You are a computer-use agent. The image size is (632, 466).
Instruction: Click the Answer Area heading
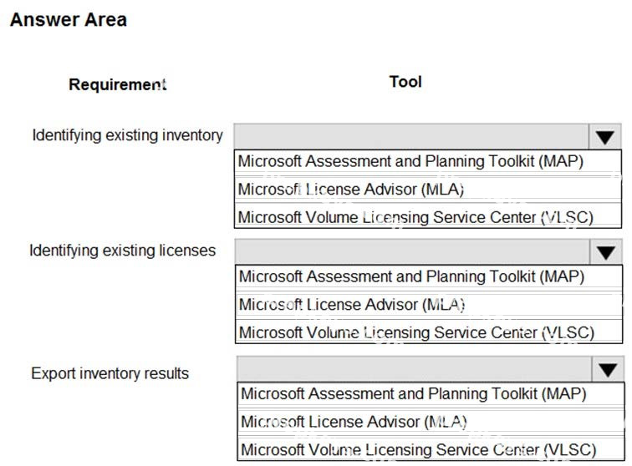(69, 20)
